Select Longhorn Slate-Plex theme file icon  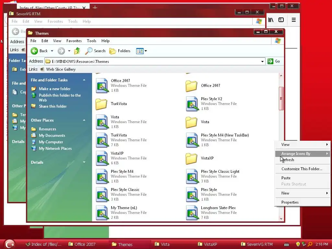pos(192,213)
